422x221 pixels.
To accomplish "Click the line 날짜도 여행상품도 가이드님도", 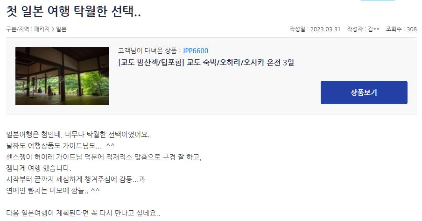I will pos(60,145).
